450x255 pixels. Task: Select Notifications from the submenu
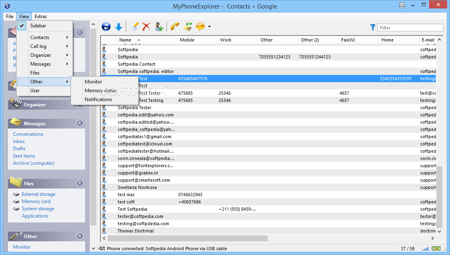point(104,100)
